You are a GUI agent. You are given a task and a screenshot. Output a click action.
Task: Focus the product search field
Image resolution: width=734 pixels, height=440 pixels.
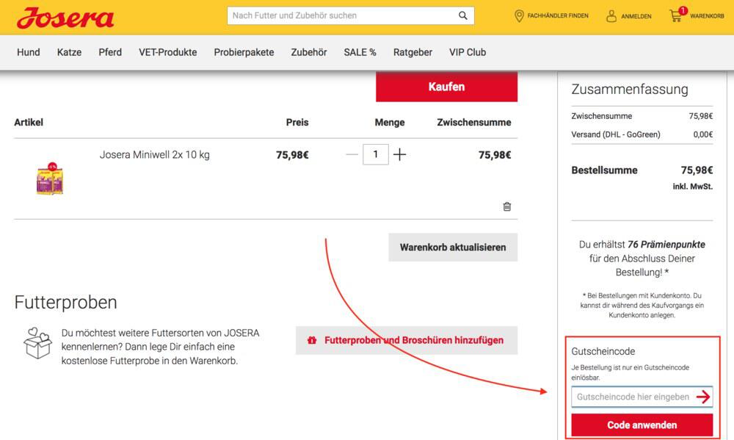pos(351,15)
